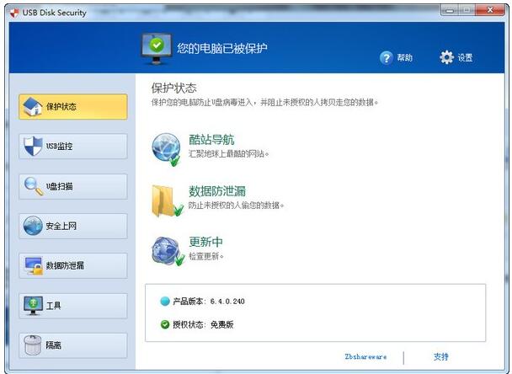Click the shield icon in USB监控 button
512x374 pixels.
click(x=33, y=146)
